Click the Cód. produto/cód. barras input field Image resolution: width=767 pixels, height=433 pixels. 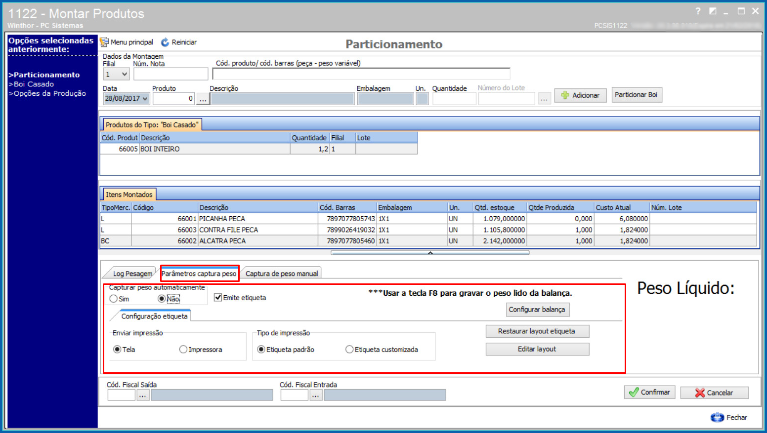tap(361, 74)
